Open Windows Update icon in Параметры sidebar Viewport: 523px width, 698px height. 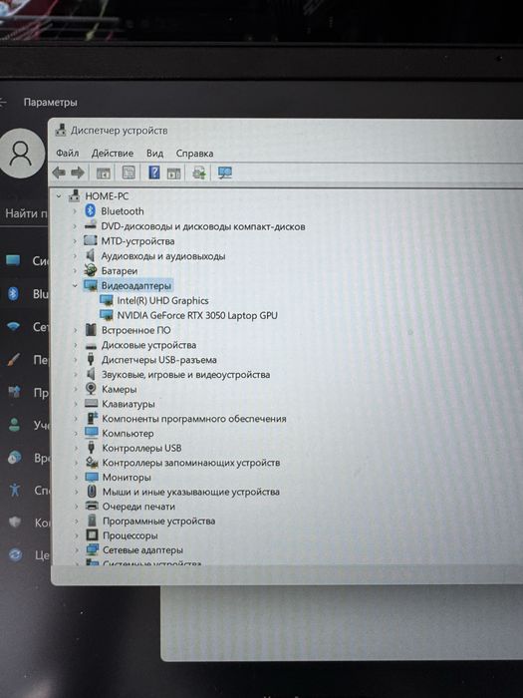point(16,554)
